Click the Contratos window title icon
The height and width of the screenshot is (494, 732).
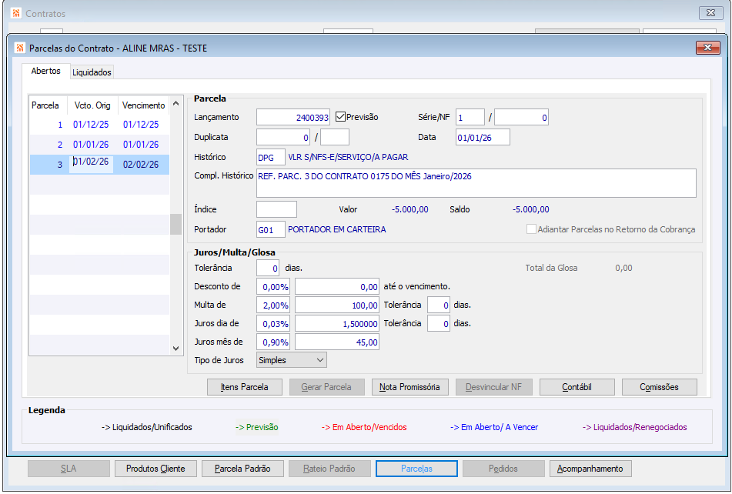coord(15,13)
